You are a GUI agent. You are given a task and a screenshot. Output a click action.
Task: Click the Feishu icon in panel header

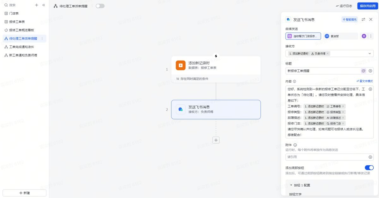tap(288, 19)
